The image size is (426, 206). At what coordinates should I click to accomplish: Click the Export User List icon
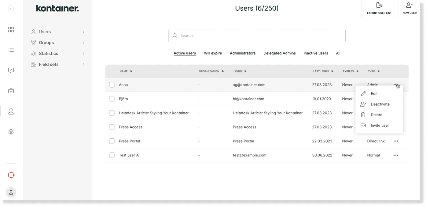(379, 5)
